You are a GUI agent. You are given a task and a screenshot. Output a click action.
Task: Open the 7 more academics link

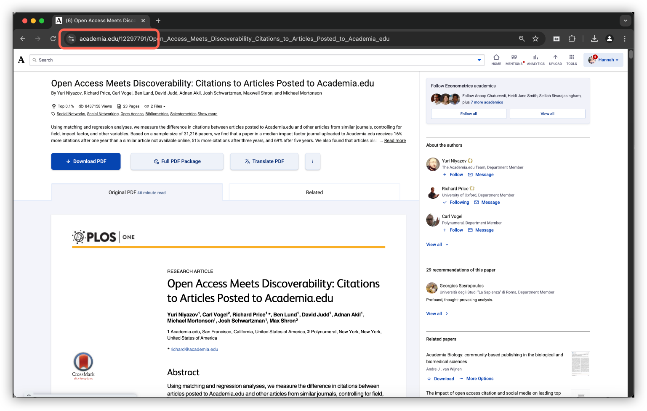[487, 103]
